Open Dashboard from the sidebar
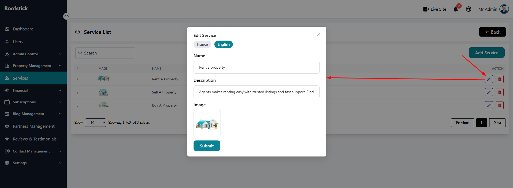The height and width of the screenshot is (188, 513). (x=33, y=29)
